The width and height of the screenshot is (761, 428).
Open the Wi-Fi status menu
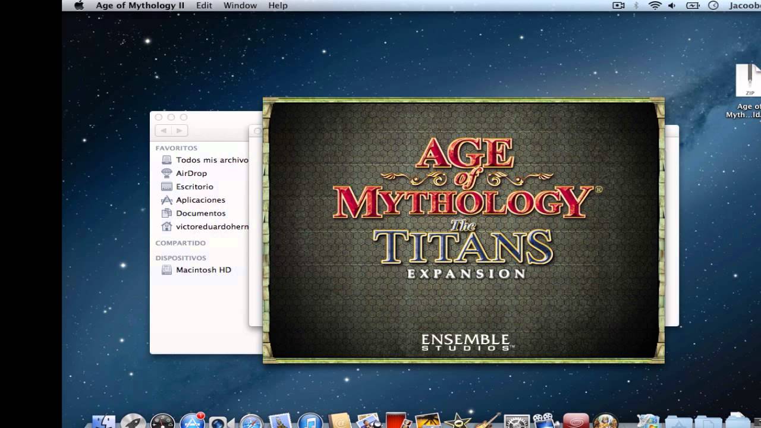pos(655,5)
